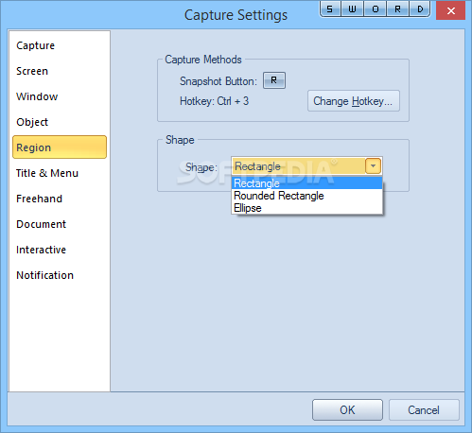472x433 pixels.
Task: Select the Region category
Action: [60, 147]
